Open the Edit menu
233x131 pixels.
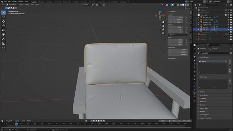pyautogui.click(x=9, y=1)
